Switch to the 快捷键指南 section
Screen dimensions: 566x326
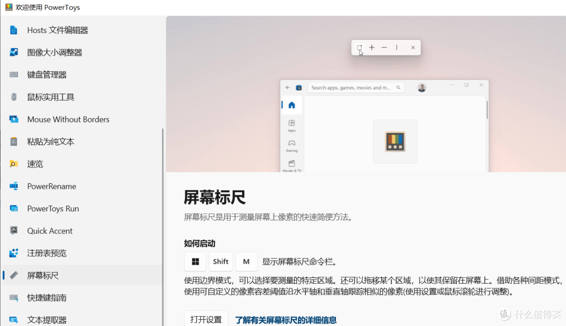(x=47, y=297)
